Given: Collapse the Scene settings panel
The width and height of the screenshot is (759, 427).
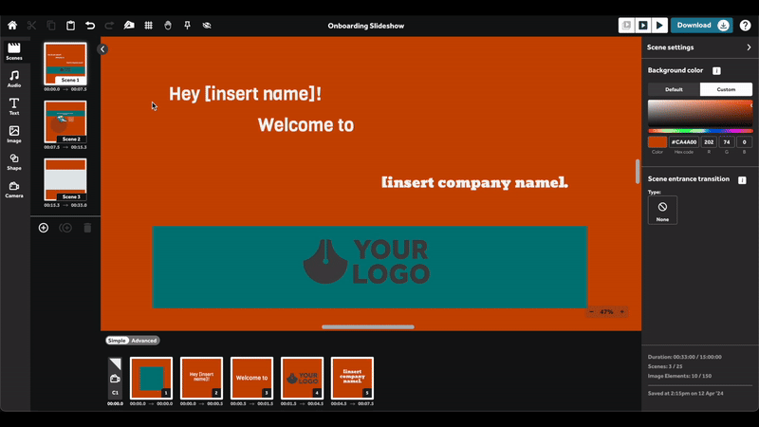Looking at the screenshot, I should (749, 46).
